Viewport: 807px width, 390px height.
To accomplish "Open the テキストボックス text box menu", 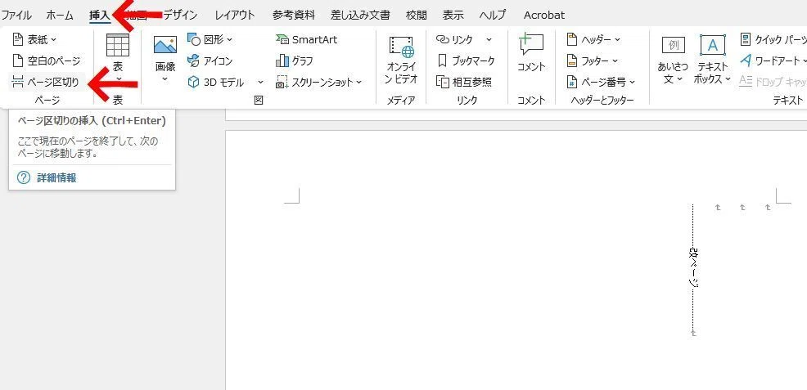I will pyautogui.click(x=712, y=61).
